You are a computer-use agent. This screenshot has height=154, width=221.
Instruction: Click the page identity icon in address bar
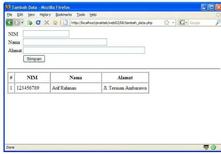[x=65, y=23]
